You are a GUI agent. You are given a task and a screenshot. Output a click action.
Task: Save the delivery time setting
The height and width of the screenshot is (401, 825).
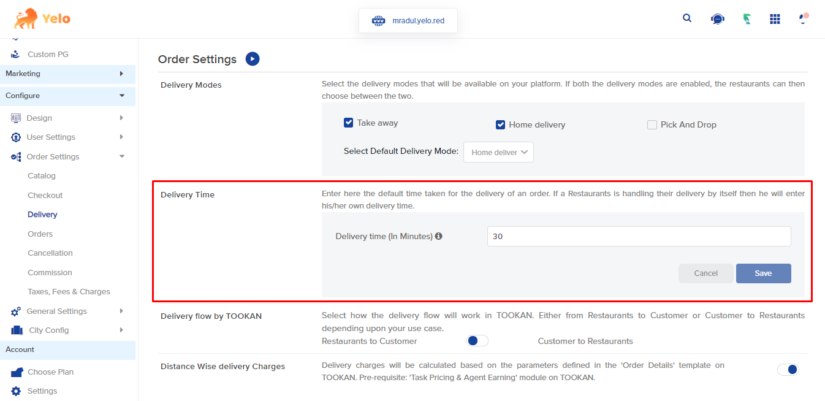763,273
